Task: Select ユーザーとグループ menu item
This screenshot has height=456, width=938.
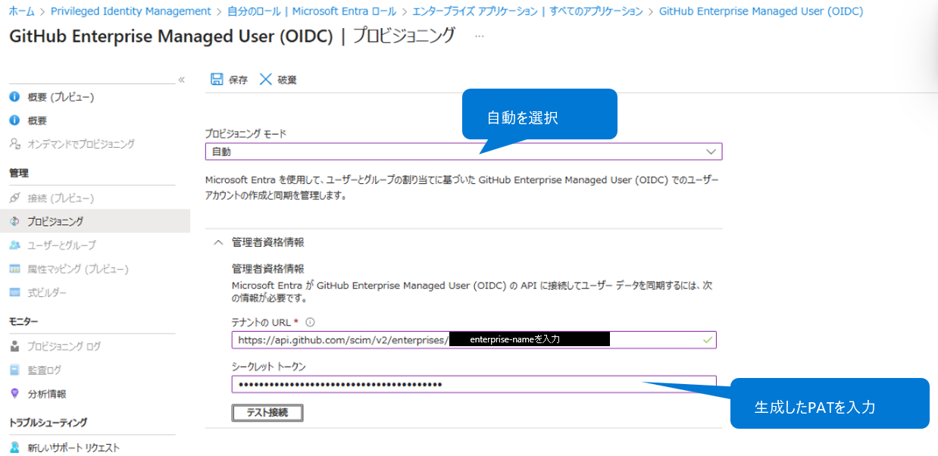Action: 61,245
